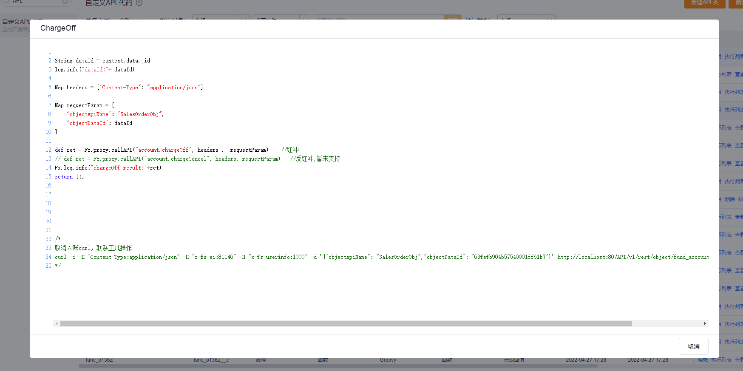Click the closing '*/' on line 25
Screen dimensions: 743x371
pos(58,266)
